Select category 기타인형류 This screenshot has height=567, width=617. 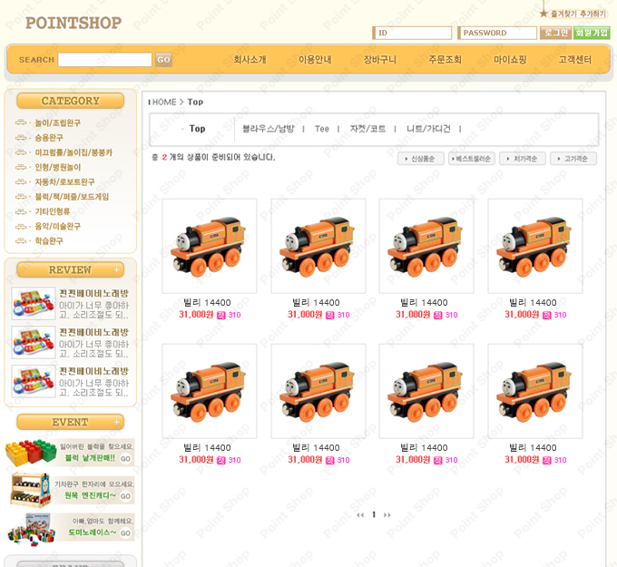(x=53, y=211)
